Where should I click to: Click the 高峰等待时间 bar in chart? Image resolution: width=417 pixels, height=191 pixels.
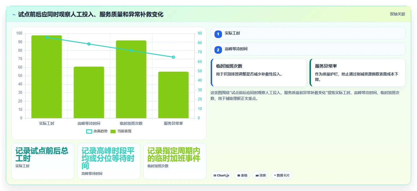(89, 92)
